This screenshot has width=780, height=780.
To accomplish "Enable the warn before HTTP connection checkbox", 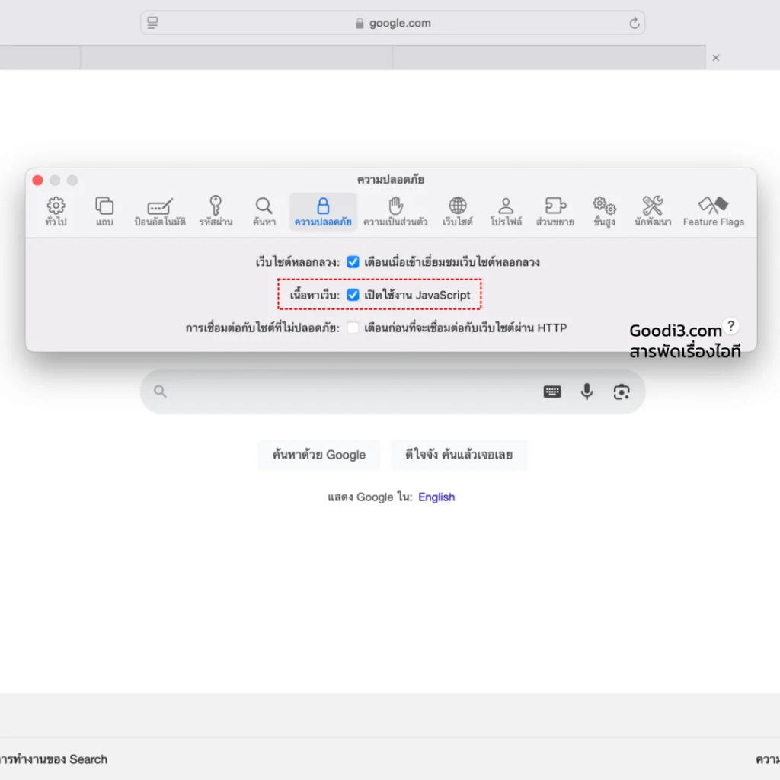I will click(353, 328).
